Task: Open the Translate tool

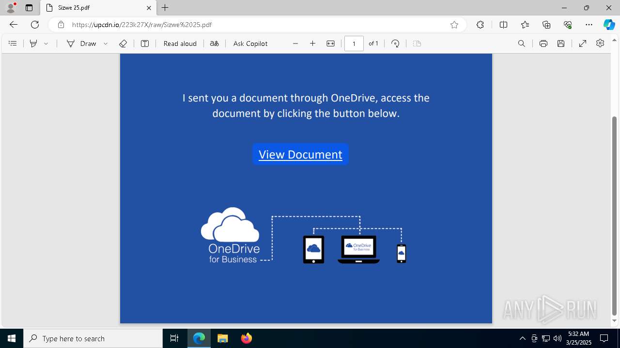Action: pos(215,43)
